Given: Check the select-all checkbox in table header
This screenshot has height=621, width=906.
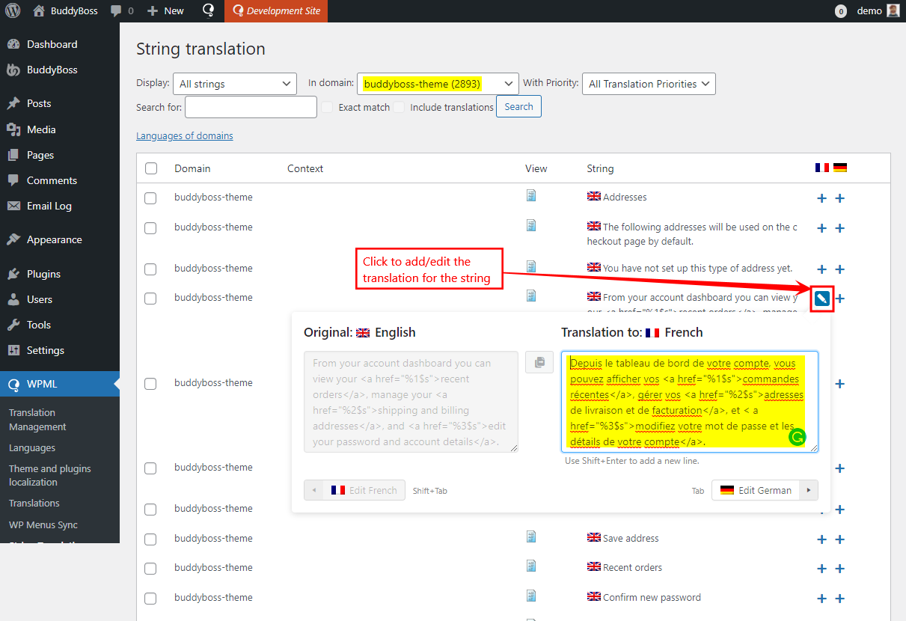Looking at the screenshot, I should 151,168.
